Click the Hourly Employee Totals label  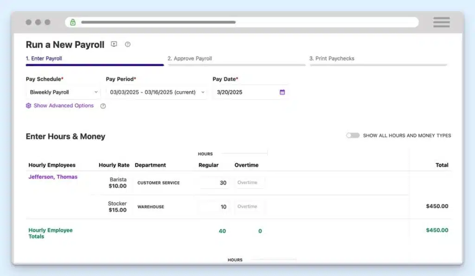click(51, 233)
